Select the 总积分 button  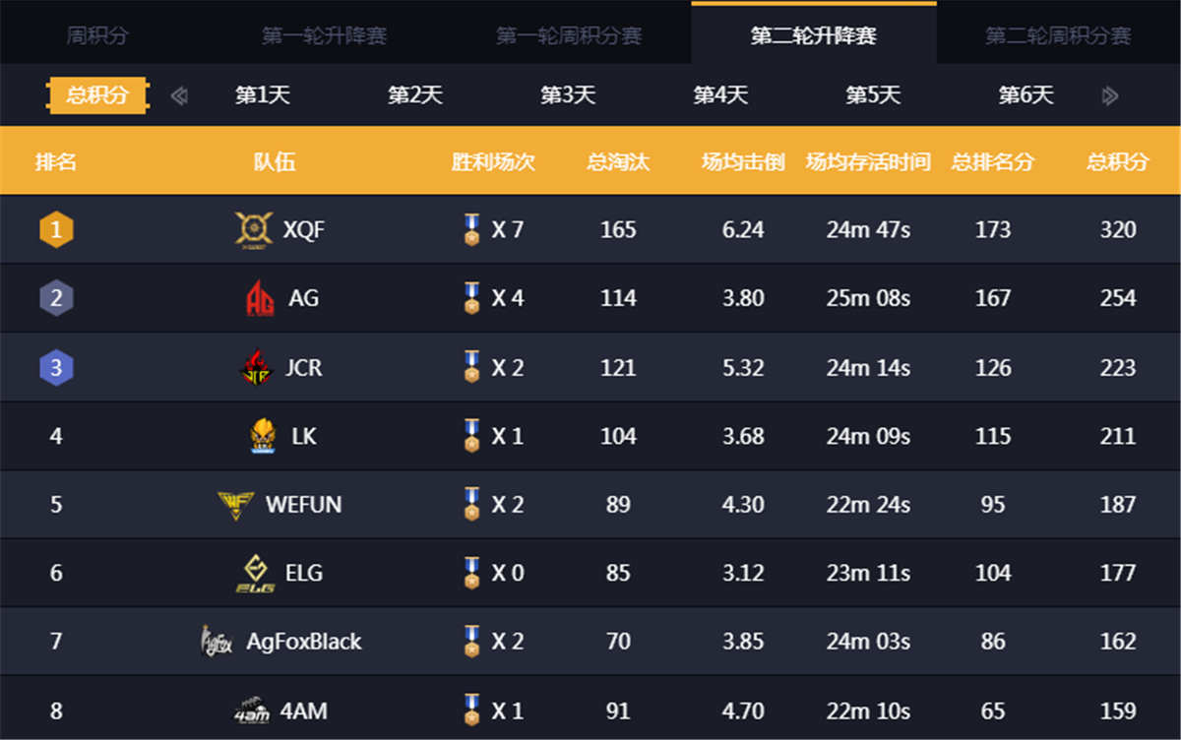click(97, 95)
